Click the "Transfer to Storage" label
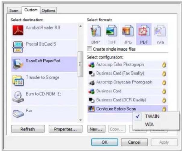Viewport: 182px width, 151px height. [x=42, y=77]
